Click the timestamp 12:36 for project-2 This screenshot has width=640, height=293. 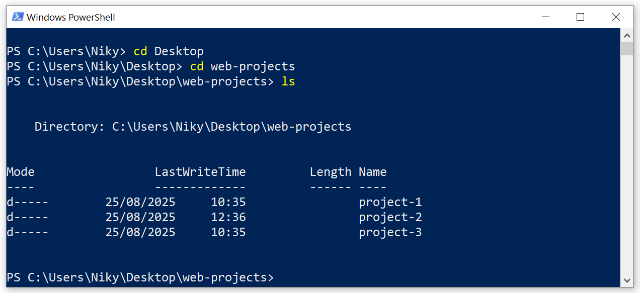(x=228, y=217)
